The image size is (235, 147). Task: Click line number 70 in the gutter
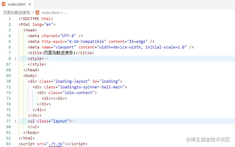(9, 81)
